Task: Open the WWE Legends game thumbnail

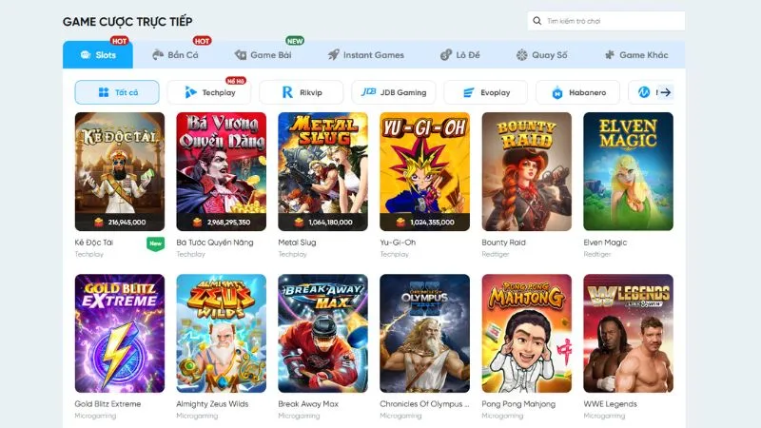Action: 628,334
